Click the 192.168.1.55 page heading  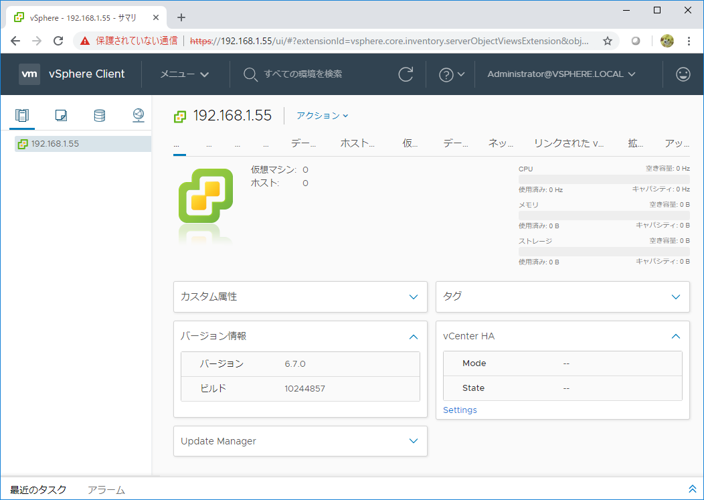click(x=233, y=116)
